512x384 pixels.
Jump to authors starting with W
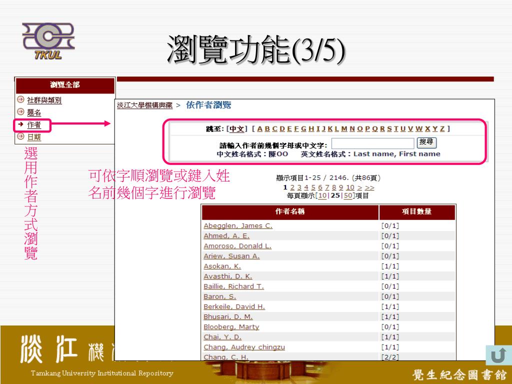pos(419,128)
